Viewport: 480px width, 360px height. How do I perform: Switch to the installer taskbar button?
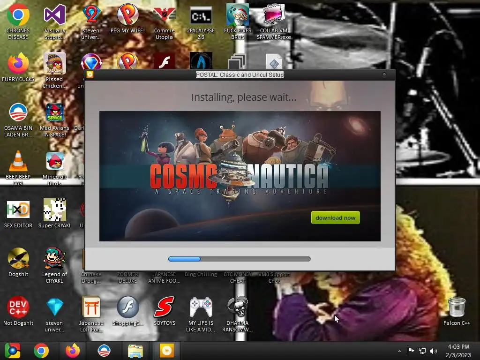pos(166,351)
